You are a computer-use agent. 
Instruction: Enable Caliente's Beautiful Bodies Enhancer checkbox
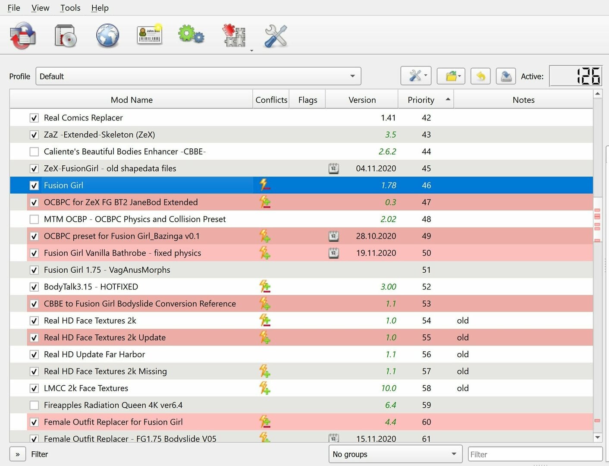(34, 151)
